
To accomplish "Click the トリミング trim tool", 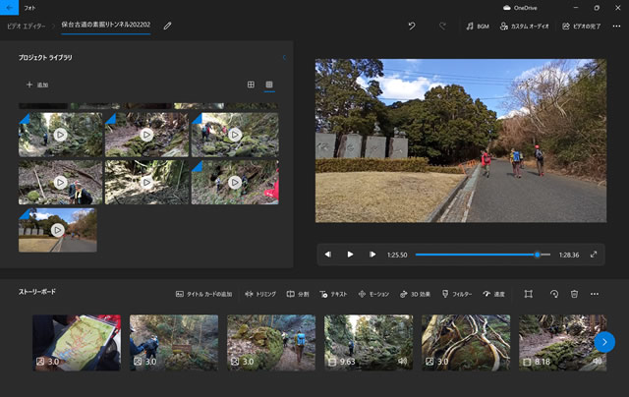I will pos(260,294).
